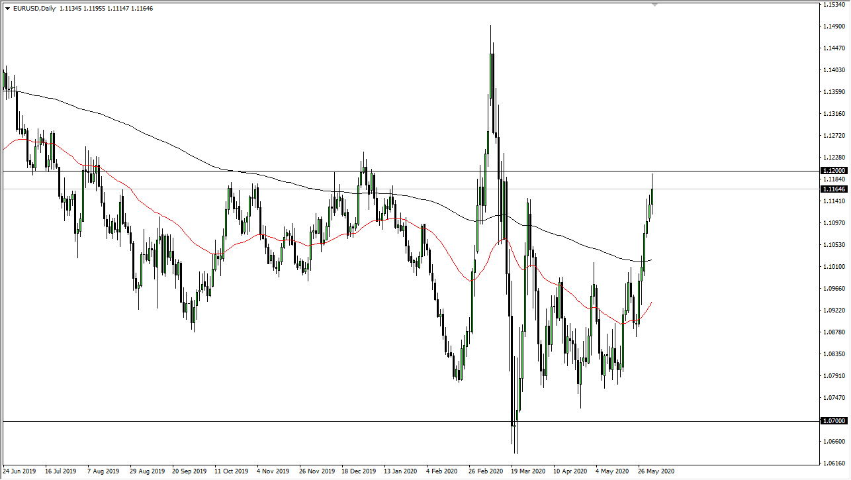The height and width of the screenshot is (480, 851).
Task: Click the 24 Jun 2019 date label
Action: [21, 472]
